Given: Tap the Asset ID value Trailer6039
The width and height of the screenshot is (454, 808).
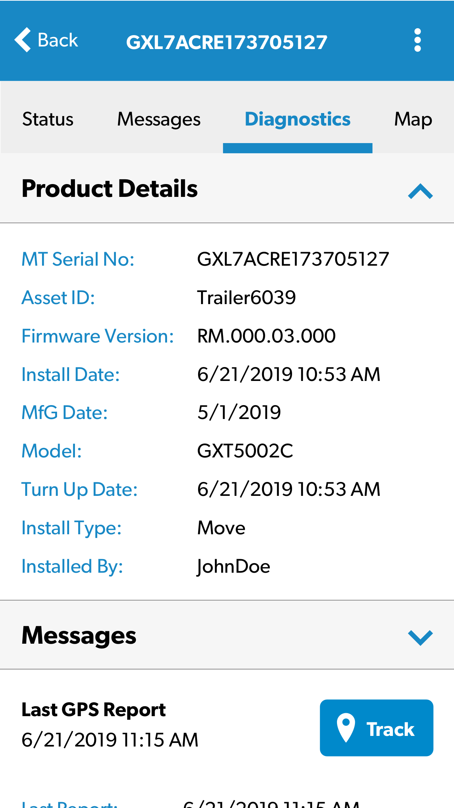Looking at the screenshot, I should (x=246, y=298).
